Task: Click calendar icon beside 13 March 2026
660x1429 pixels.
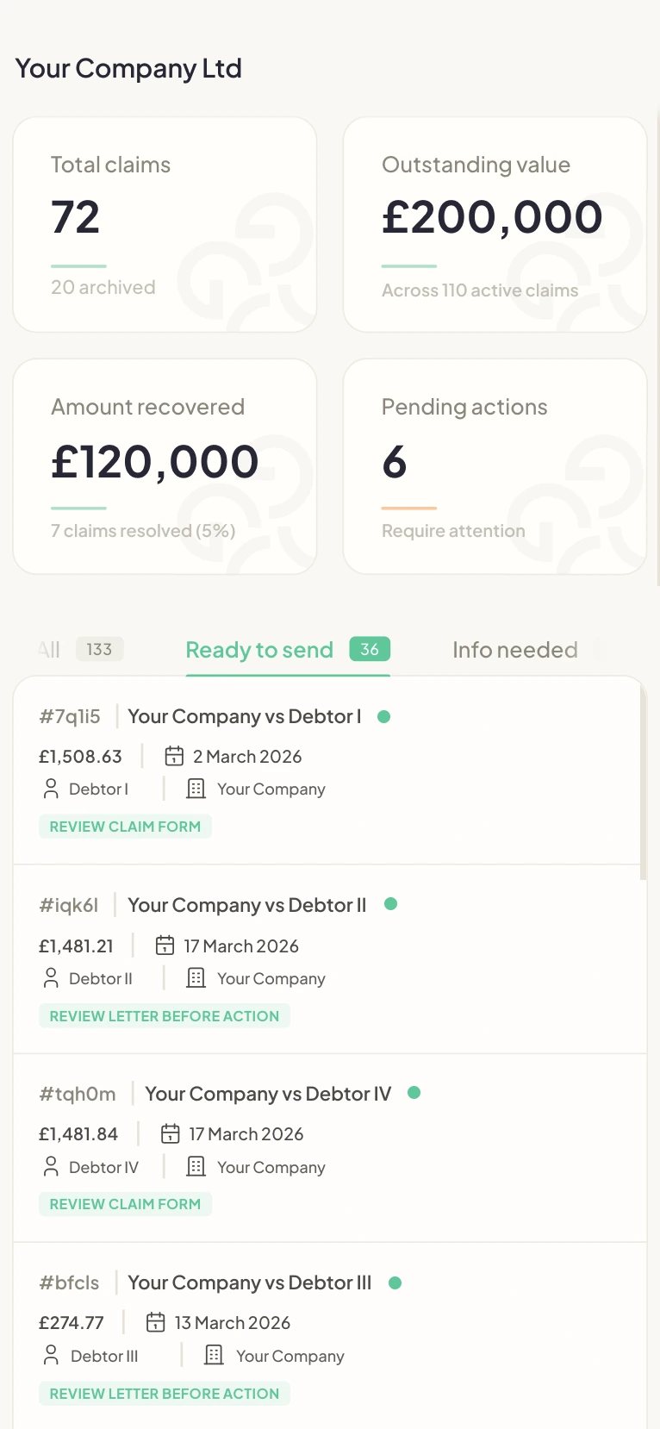Action: [x=155, y=1322]
